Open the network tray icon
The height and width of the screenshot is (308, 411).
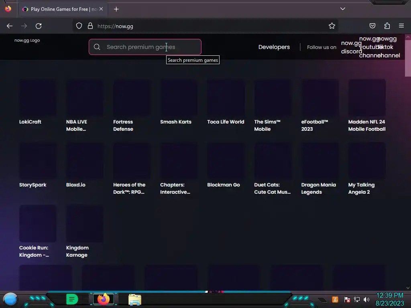pyautogui.click(x=357, y=299)
